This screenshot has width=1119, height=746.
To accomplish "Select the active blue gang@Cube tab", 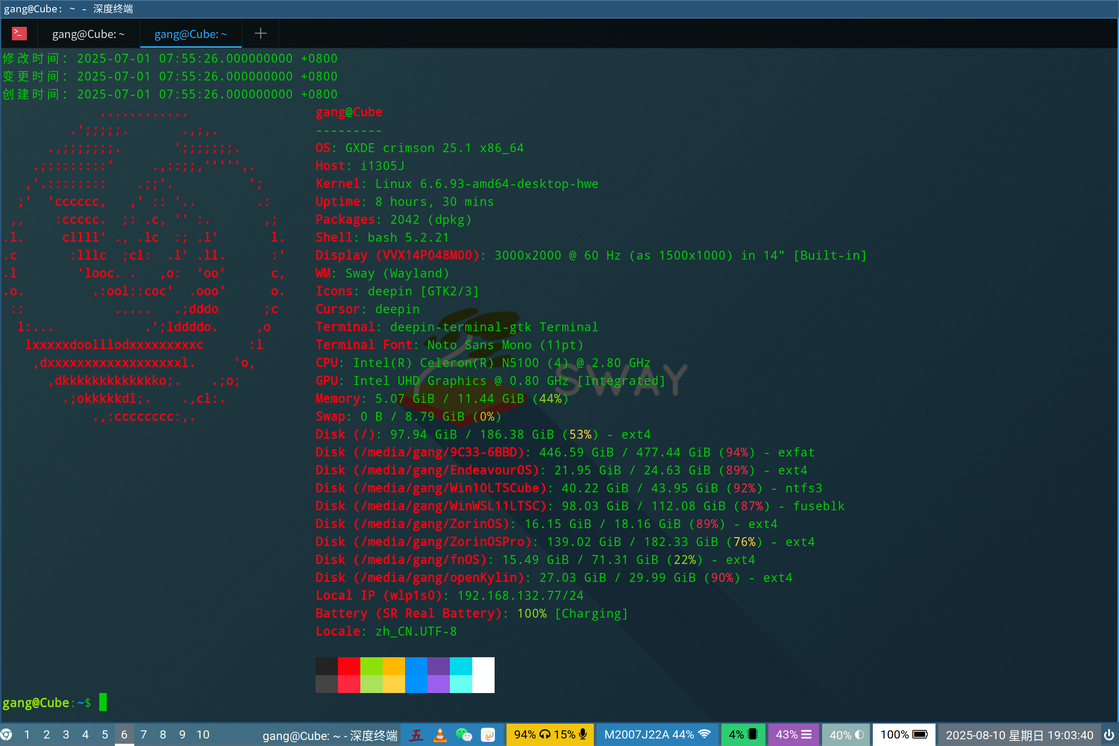I will point(191,34).
